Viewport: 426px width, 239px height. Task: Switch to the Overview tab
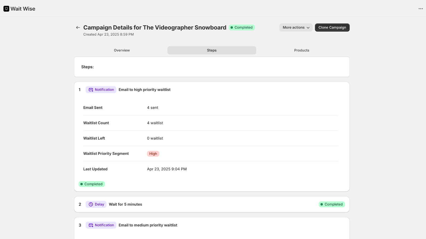coord(122,50)
